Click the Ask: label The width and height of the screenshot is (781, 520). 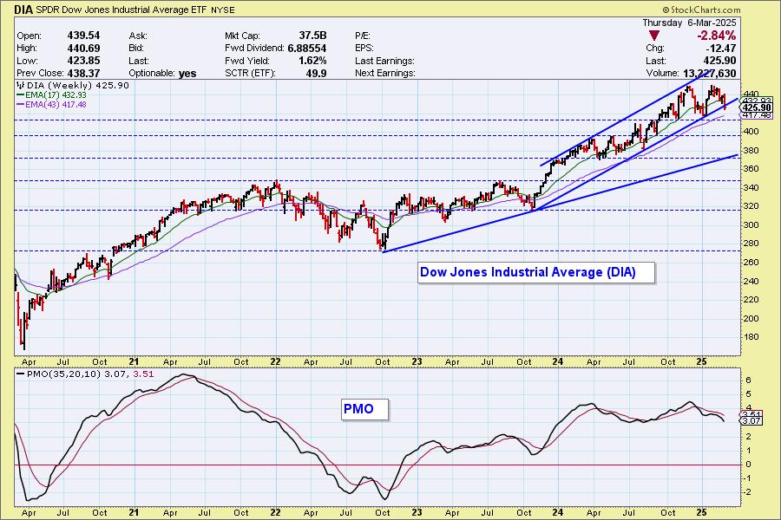(138, 36)
